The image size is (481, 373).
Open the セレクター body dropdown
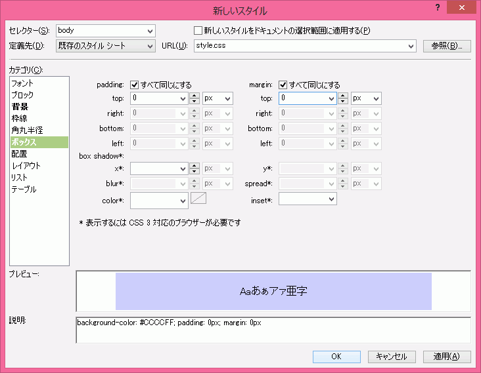coord(150,31)
